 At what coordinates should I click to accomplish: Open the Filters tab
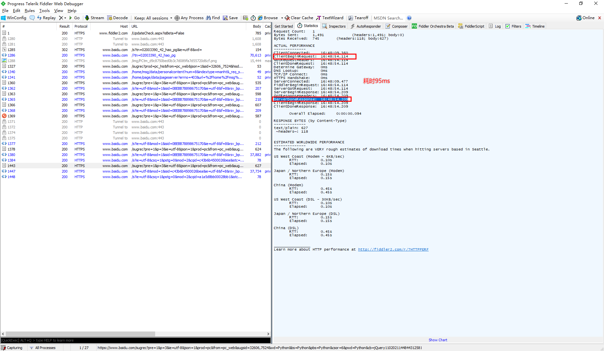[513, 26]
